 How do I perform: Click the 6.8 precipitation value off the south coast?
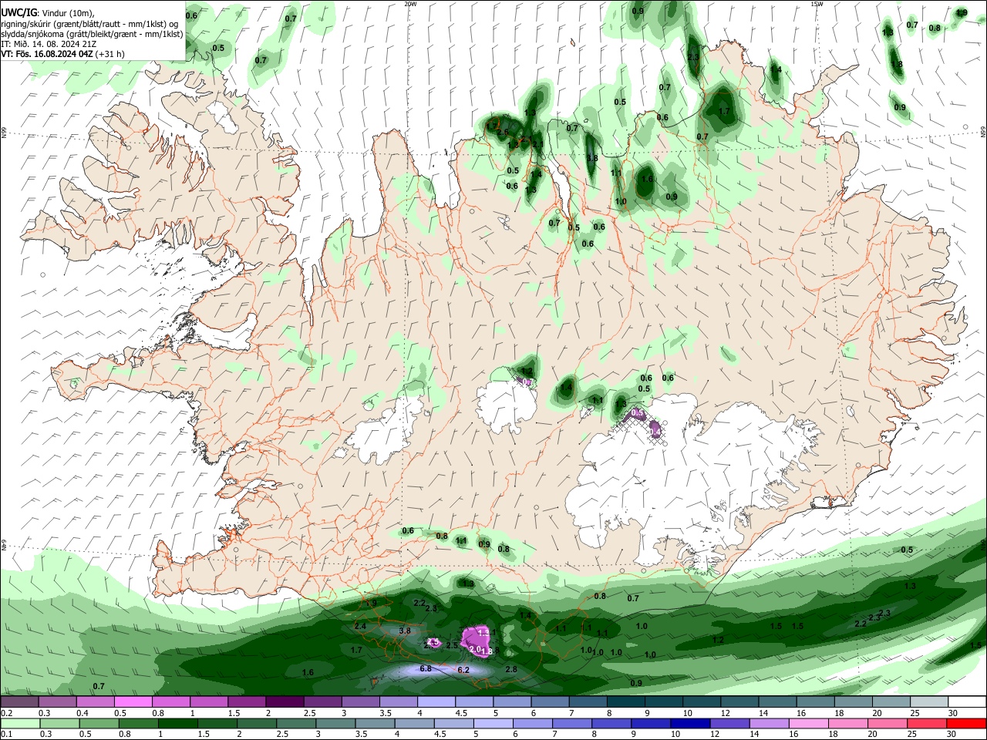coord(426,669)
